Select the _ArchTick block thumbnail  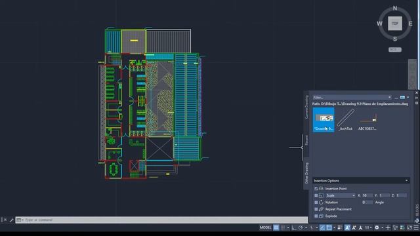point(345,119)
